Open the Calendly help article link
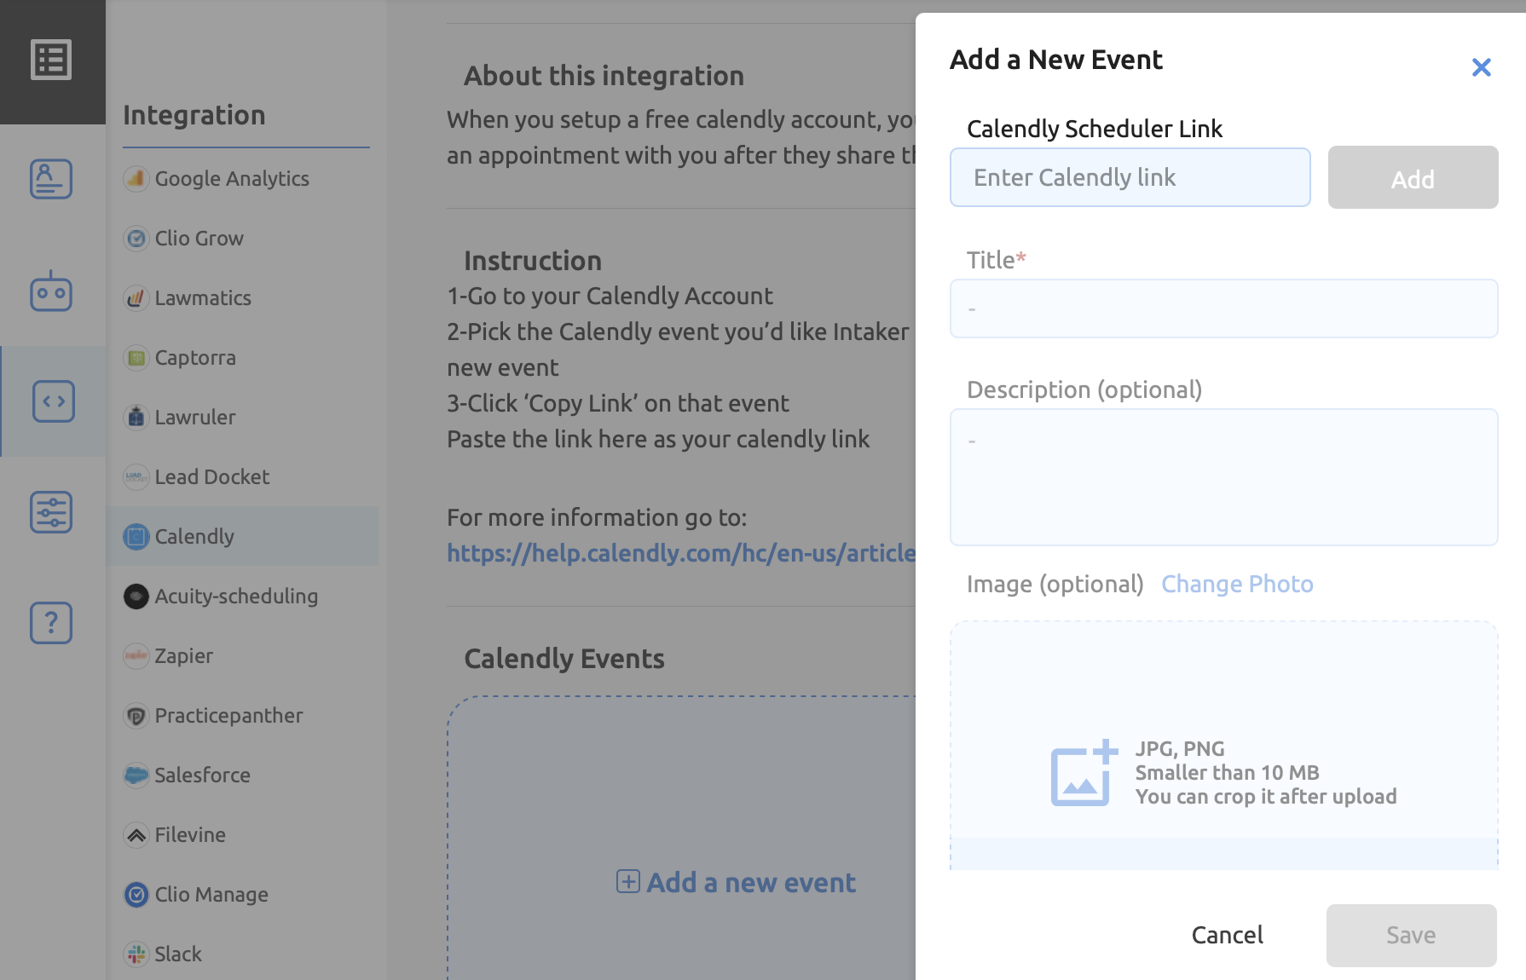The height and width of the screenshot is (980, 1526). coord(680,553)
